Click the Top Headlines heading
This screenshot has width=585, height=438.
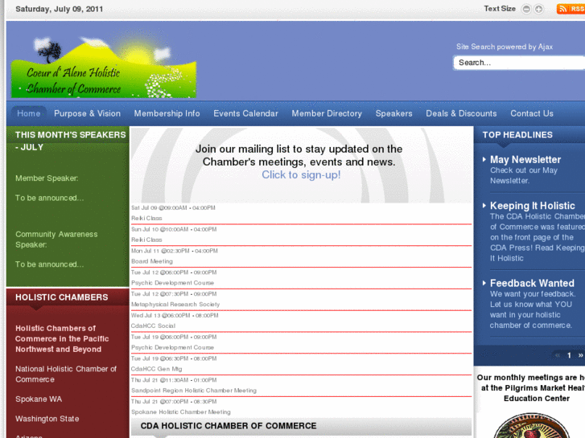tap(517, 135)
